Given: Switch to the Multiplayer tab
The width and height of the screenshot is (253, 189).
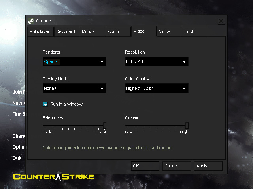Looking at the screenshot, I should click(x=40, y=31).
